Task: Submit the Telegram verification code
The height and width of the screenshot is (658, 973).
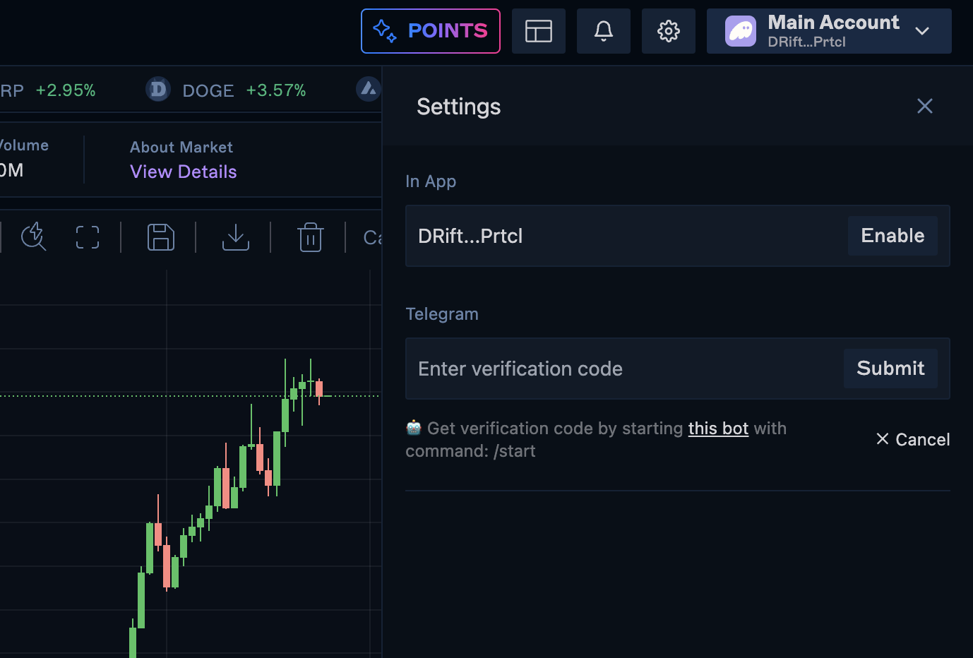Action: click(x=890, y=369)
